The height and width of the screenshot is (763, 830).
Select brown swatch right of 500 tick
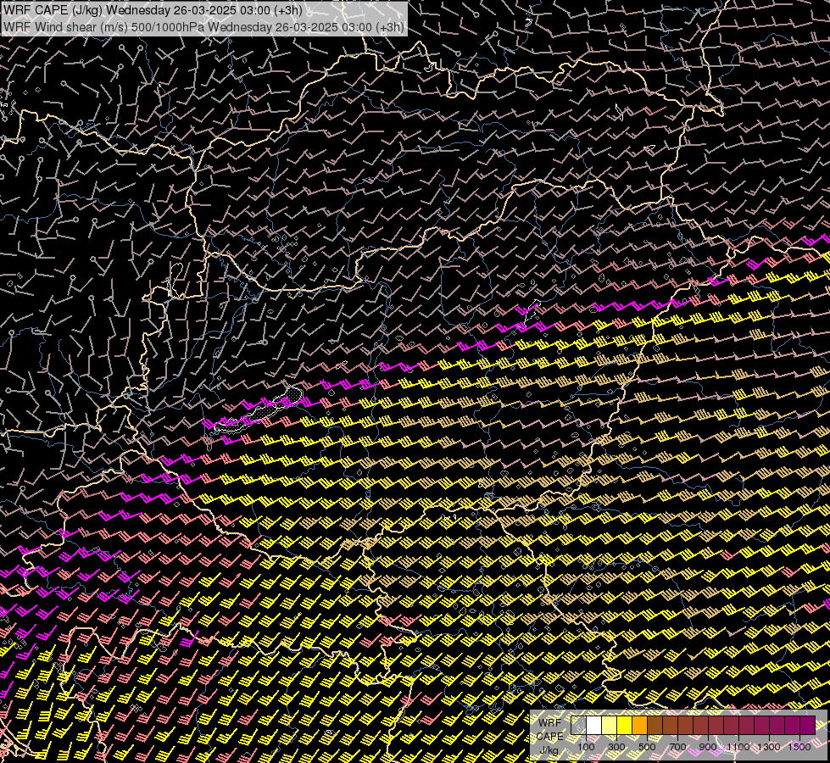point(655,725)
